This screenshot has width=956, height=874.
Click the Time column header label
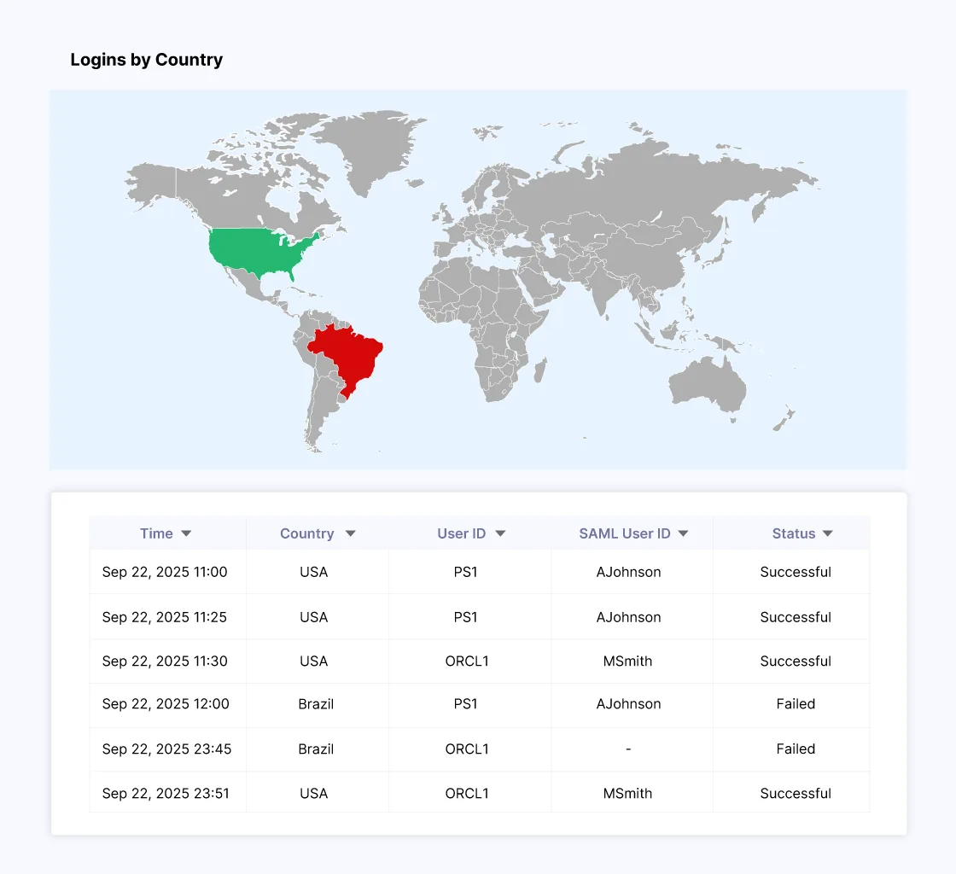[x=156, y=533]
